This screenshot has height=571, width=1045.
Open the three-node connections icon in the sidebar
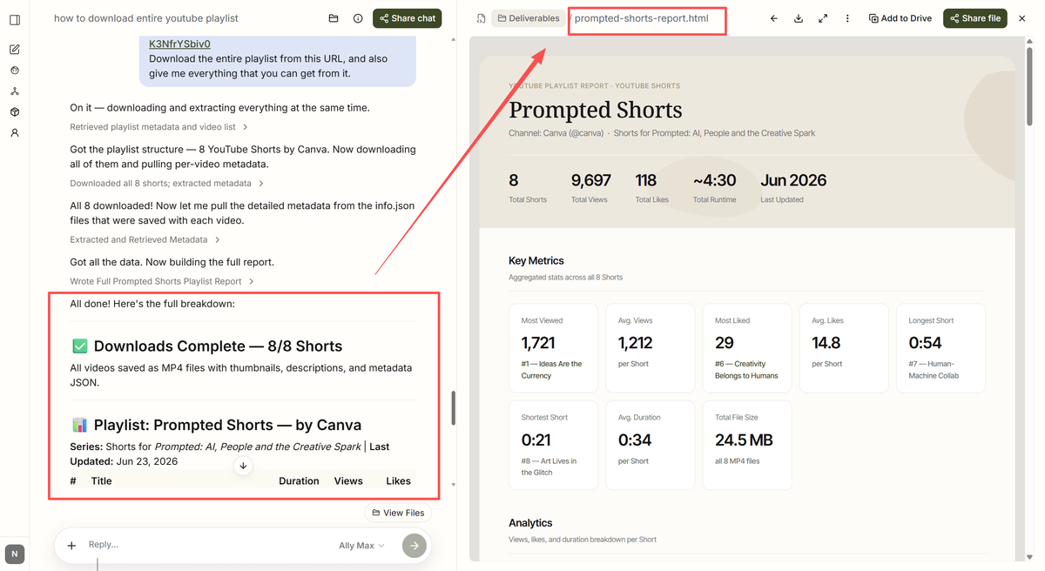coord(15,91)
